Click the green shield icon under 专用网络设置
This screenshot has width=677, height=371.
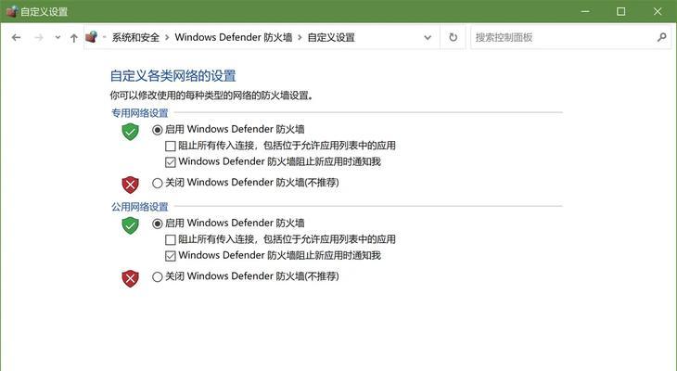pos(130,132)
